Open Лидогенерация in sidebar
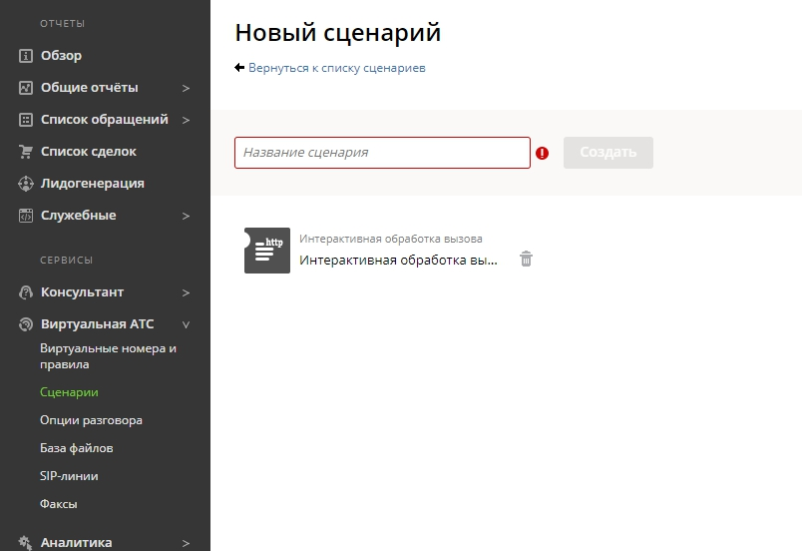 [x=93, y=183]
